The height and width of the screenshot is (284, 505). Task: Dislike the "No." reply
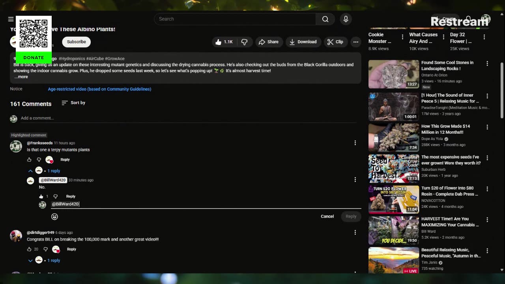tap(55, 196)
